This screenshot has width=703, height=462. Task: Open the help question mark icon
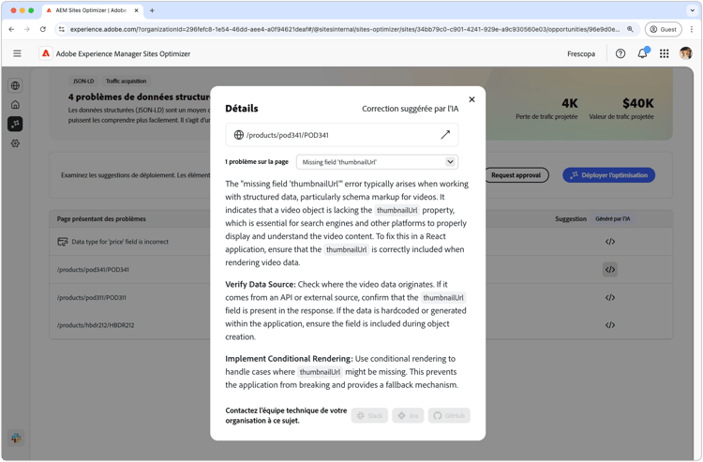click(621, 53)
